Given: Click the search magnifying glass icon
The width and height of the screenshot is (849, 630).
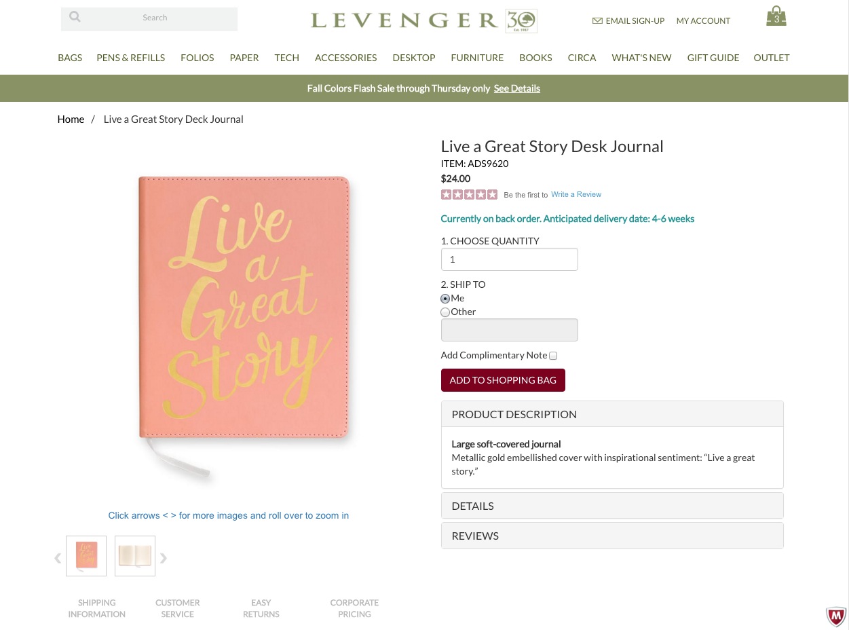Looking at the screenshot, I should coord(75,17).
